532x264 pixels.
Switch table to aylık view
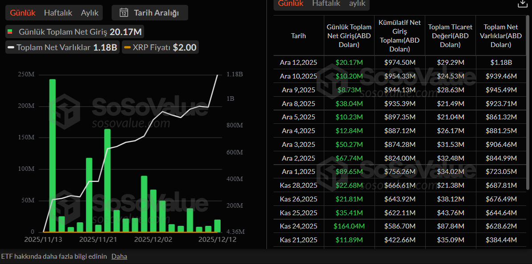[x=357, y=4]
